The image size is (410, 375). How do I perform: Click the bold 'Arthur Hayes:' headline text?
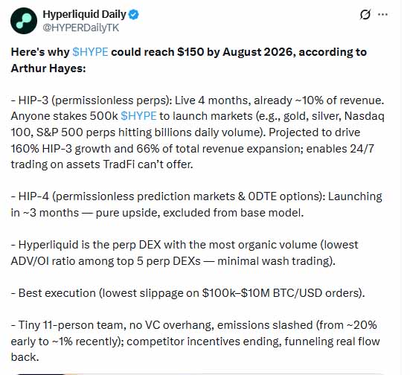[48, 68]
